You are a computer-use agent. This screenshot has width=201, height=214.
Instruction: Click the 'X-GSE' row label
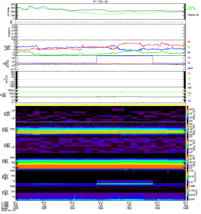coord(5,202)
